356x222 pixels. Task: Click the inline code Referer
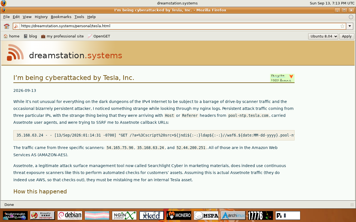pos(190,116)
